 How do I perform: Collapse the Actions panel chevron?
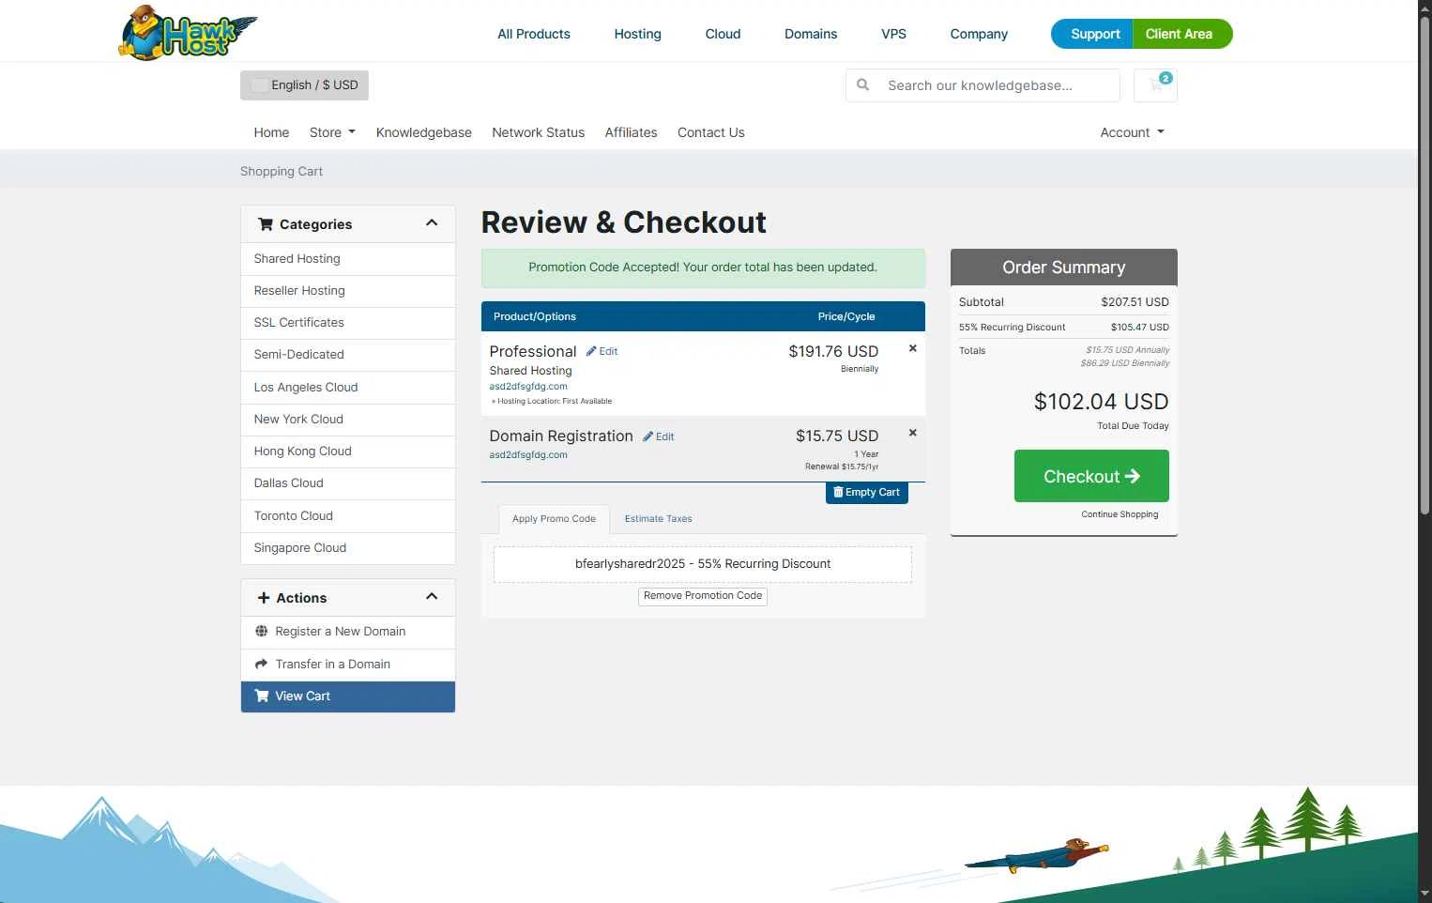(432, 597)
